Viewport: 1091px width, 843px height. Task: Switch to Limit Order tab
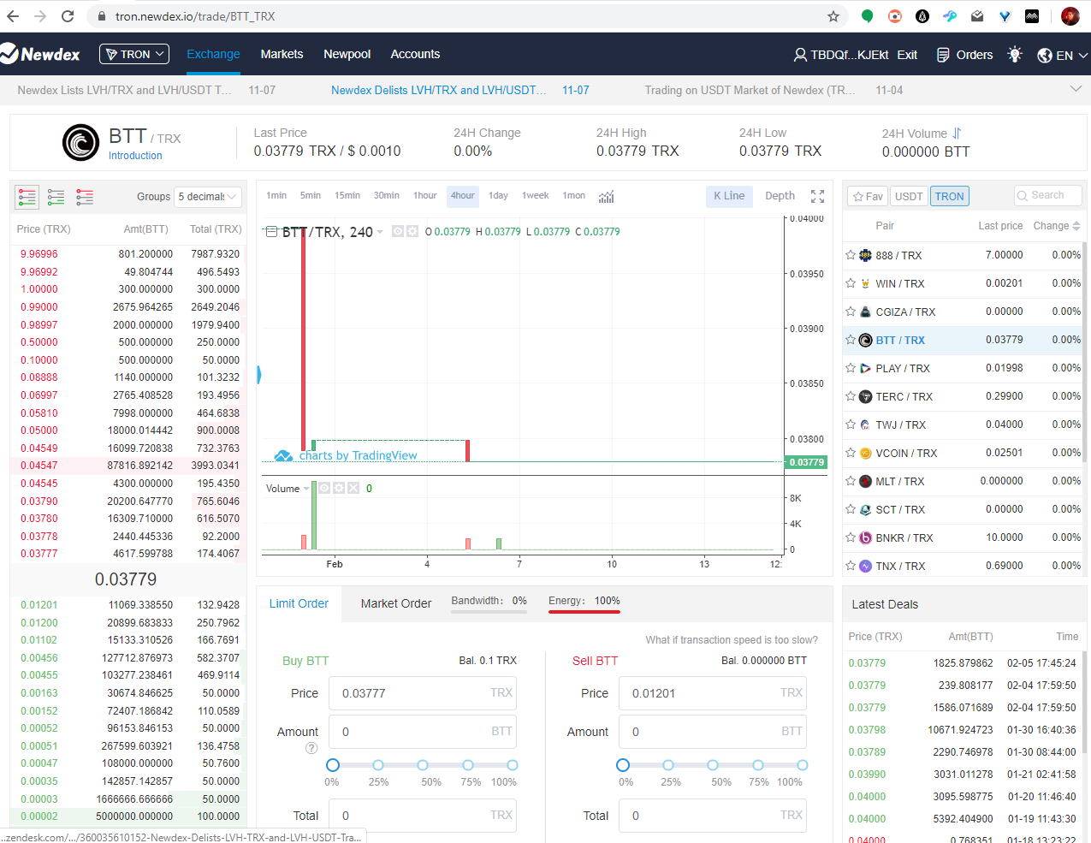tap(299, 603)
